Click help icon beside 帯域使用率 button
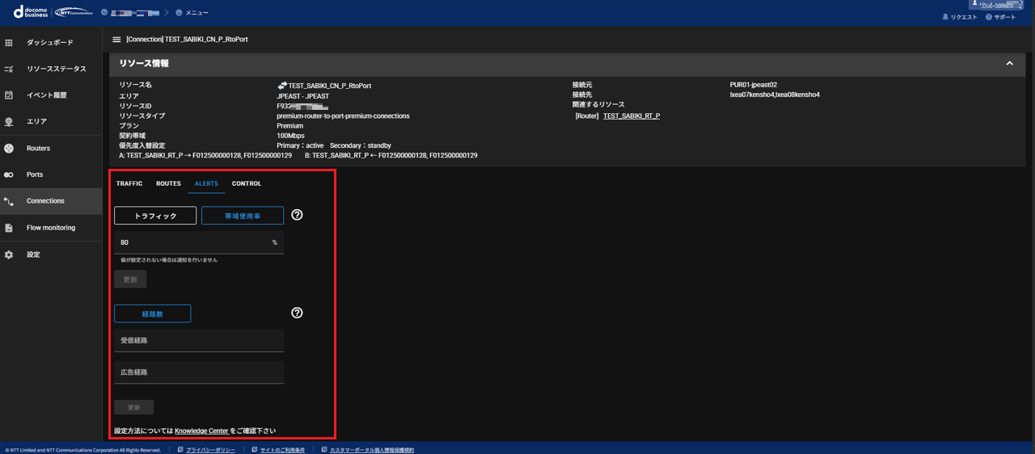The width and height of the screenshot is (1035, 454). (297, 215)
